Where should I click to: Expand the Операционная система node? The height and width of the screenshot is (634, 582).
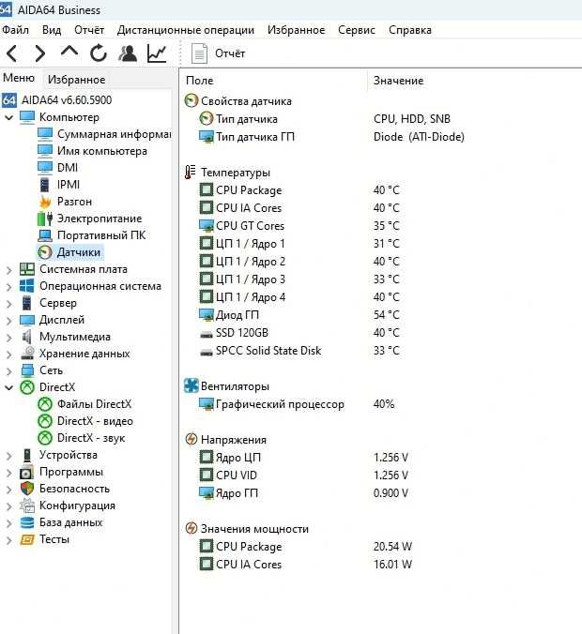(8, 287)
